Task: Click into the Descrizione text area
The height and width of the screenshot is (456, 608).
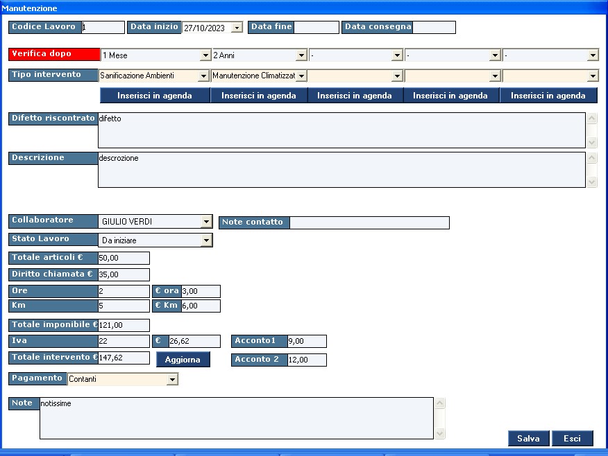Action: click(x=341, y=170)
